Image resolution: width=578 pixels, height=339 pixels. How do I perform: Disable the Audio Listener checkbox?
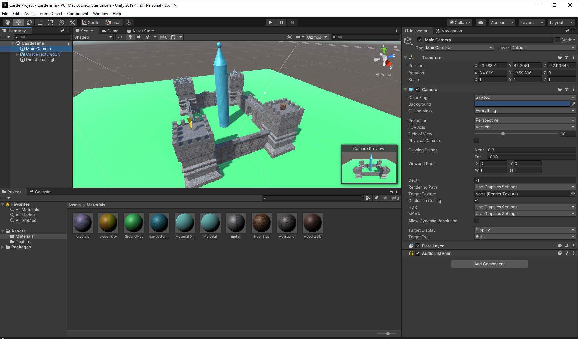tap(418, 253)
